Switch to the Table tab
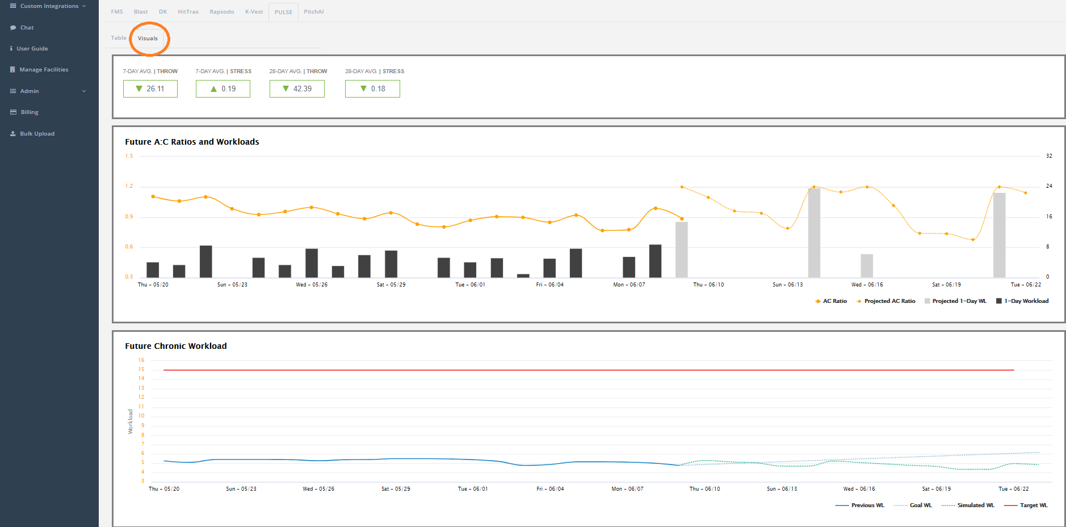The image size is (1066, 527). click(119, 38)
